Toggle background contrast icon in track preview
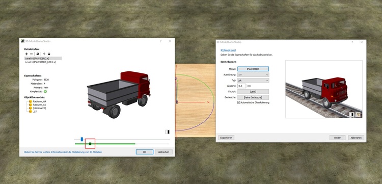Image resolution: width=382 pixels, height=184 pixels. 351,114
